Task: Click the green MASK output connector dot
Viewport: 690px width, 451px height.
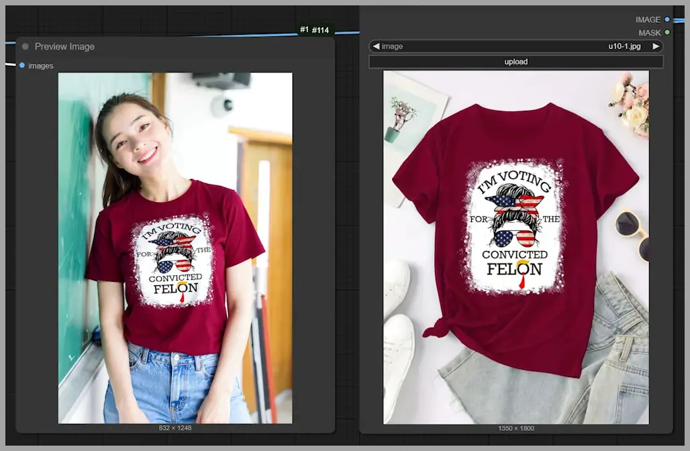Action: pos(667,33)
